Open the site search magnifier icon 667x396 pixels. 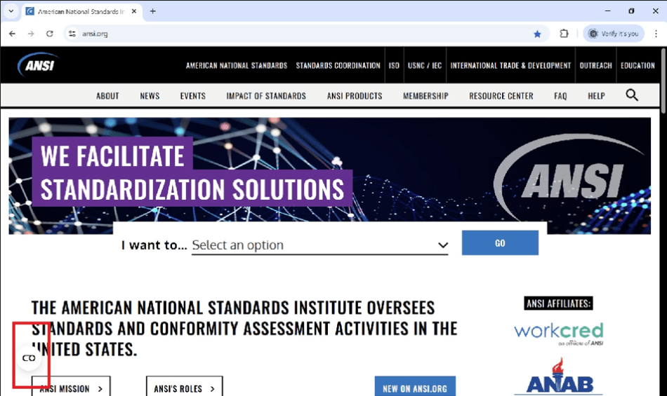click(x=632, y=95)
